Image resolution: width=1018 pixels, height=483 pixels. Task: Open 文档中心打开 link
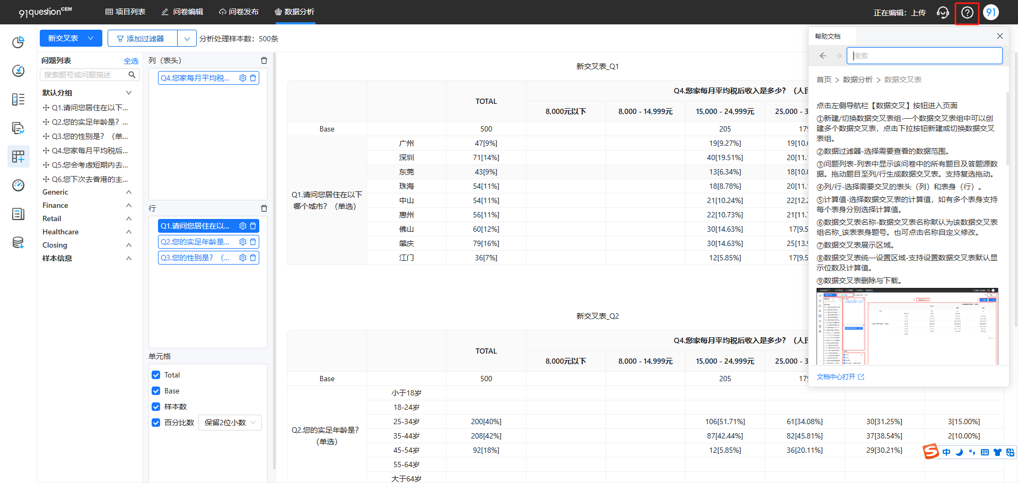tap(840, 377)
